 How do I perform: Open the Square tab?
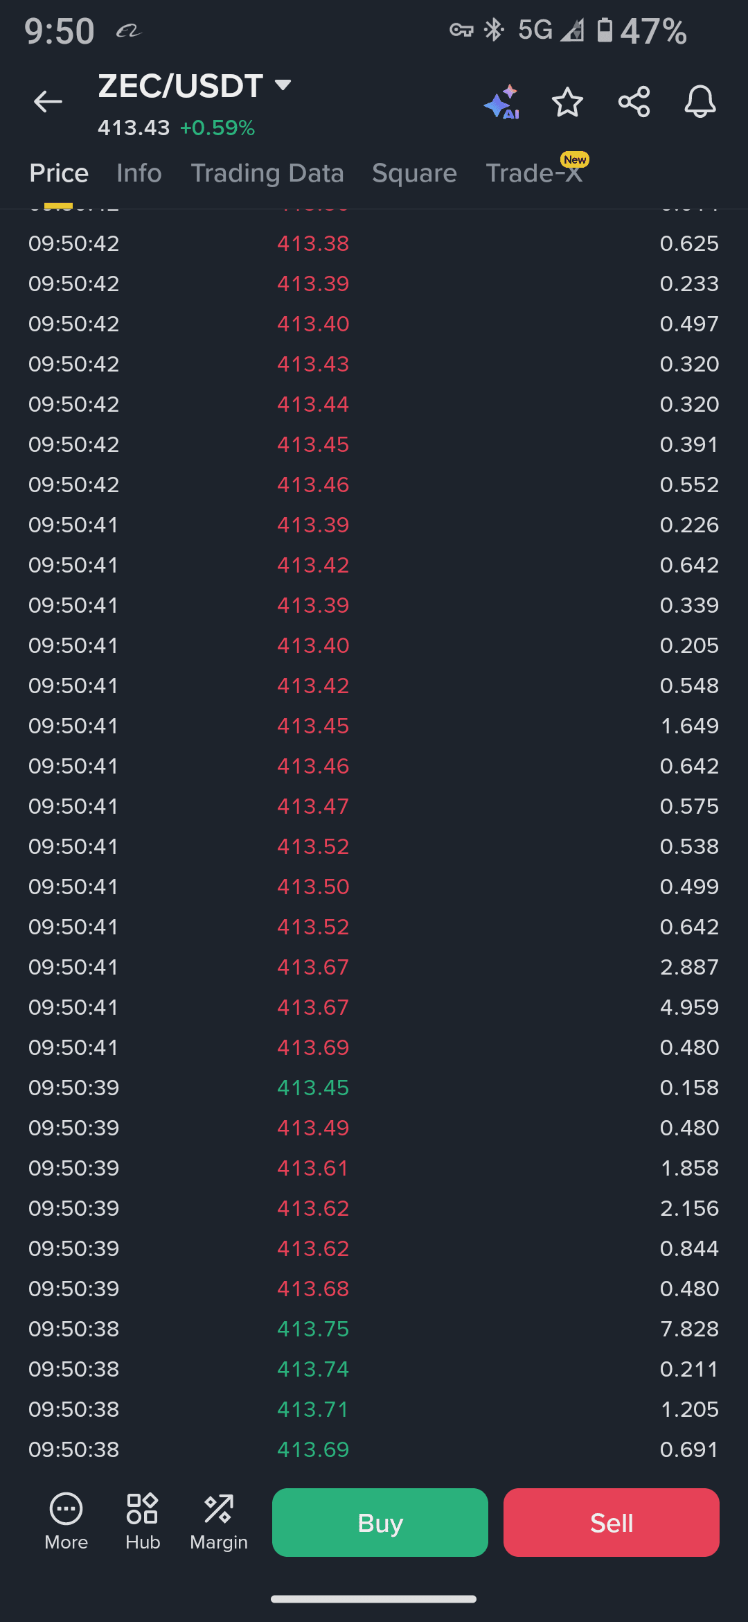click(x=414, y=173)
